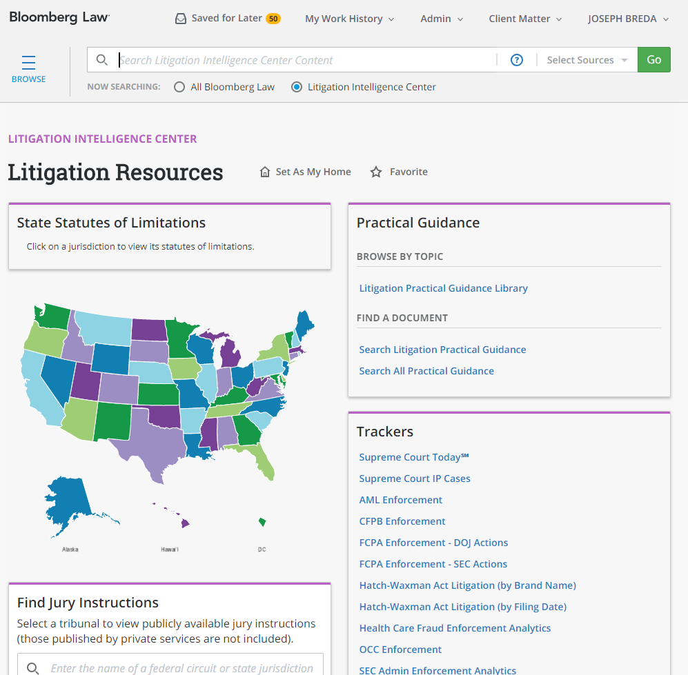Image resolution: width=688 pixels, height=675 pixels.
Task: Expand the Select Sources dropdown
Action: coord(587,60)
